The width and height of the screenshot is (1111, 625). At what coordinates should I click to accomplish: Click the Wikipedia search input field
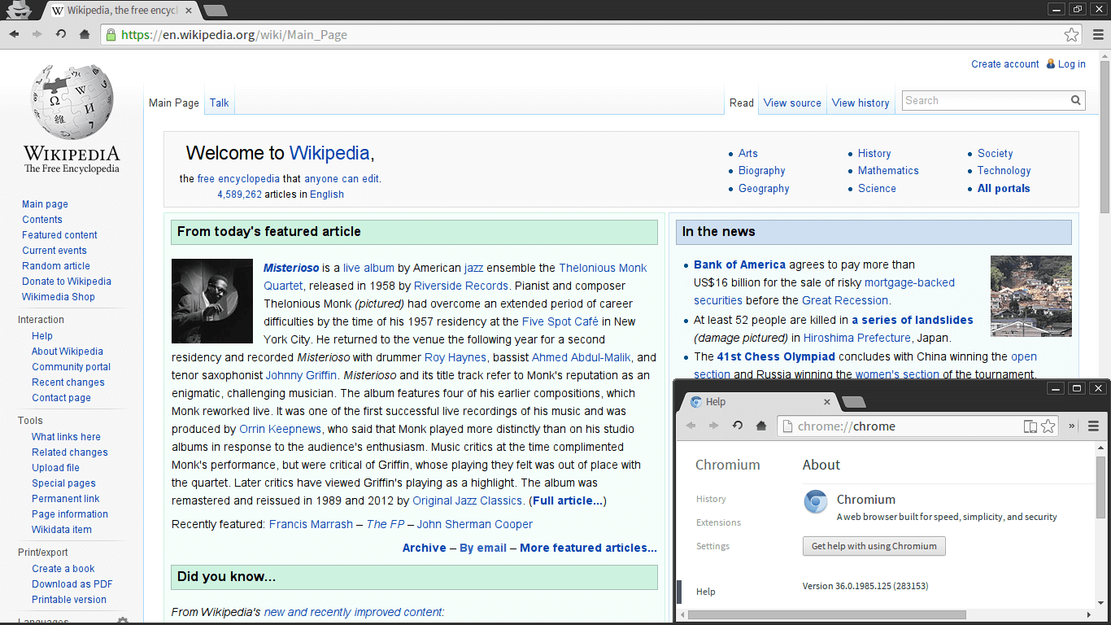point(984,101)
